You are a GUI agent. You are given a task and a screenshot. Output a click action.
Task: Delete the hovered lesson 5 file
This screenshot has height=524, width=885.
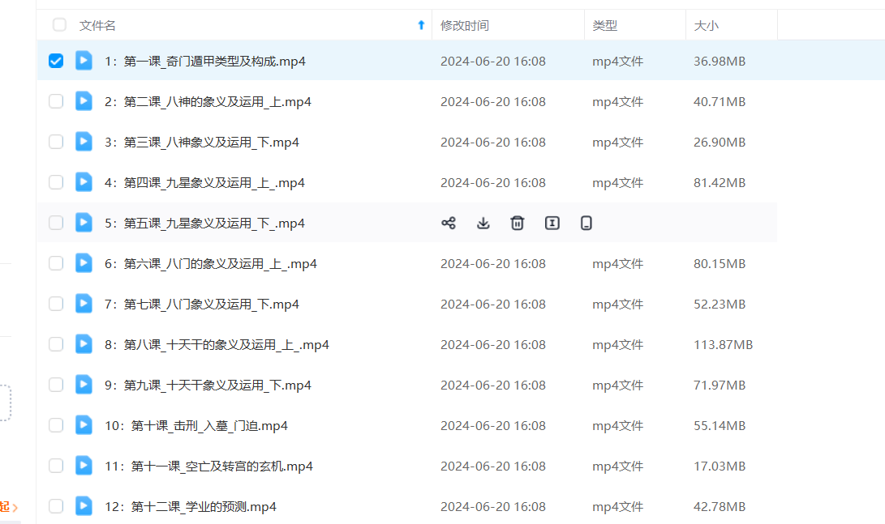pyautogui.click(x=518, y=223)
